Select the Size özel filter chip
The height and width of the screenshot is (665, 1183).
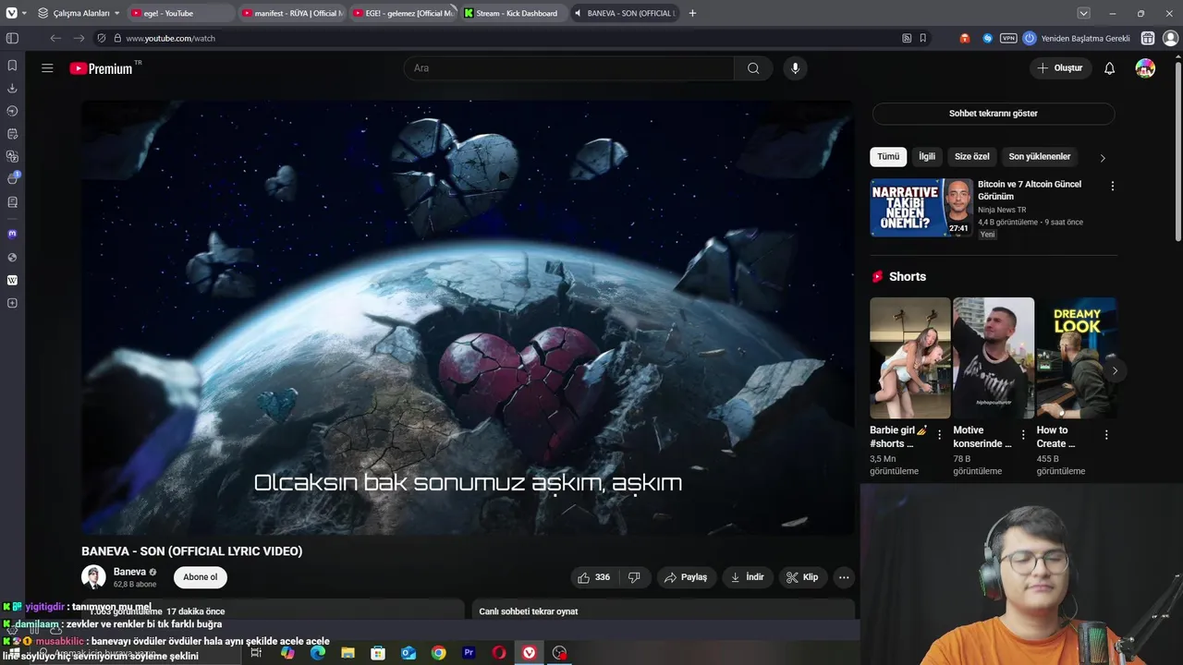coord(972,157)
